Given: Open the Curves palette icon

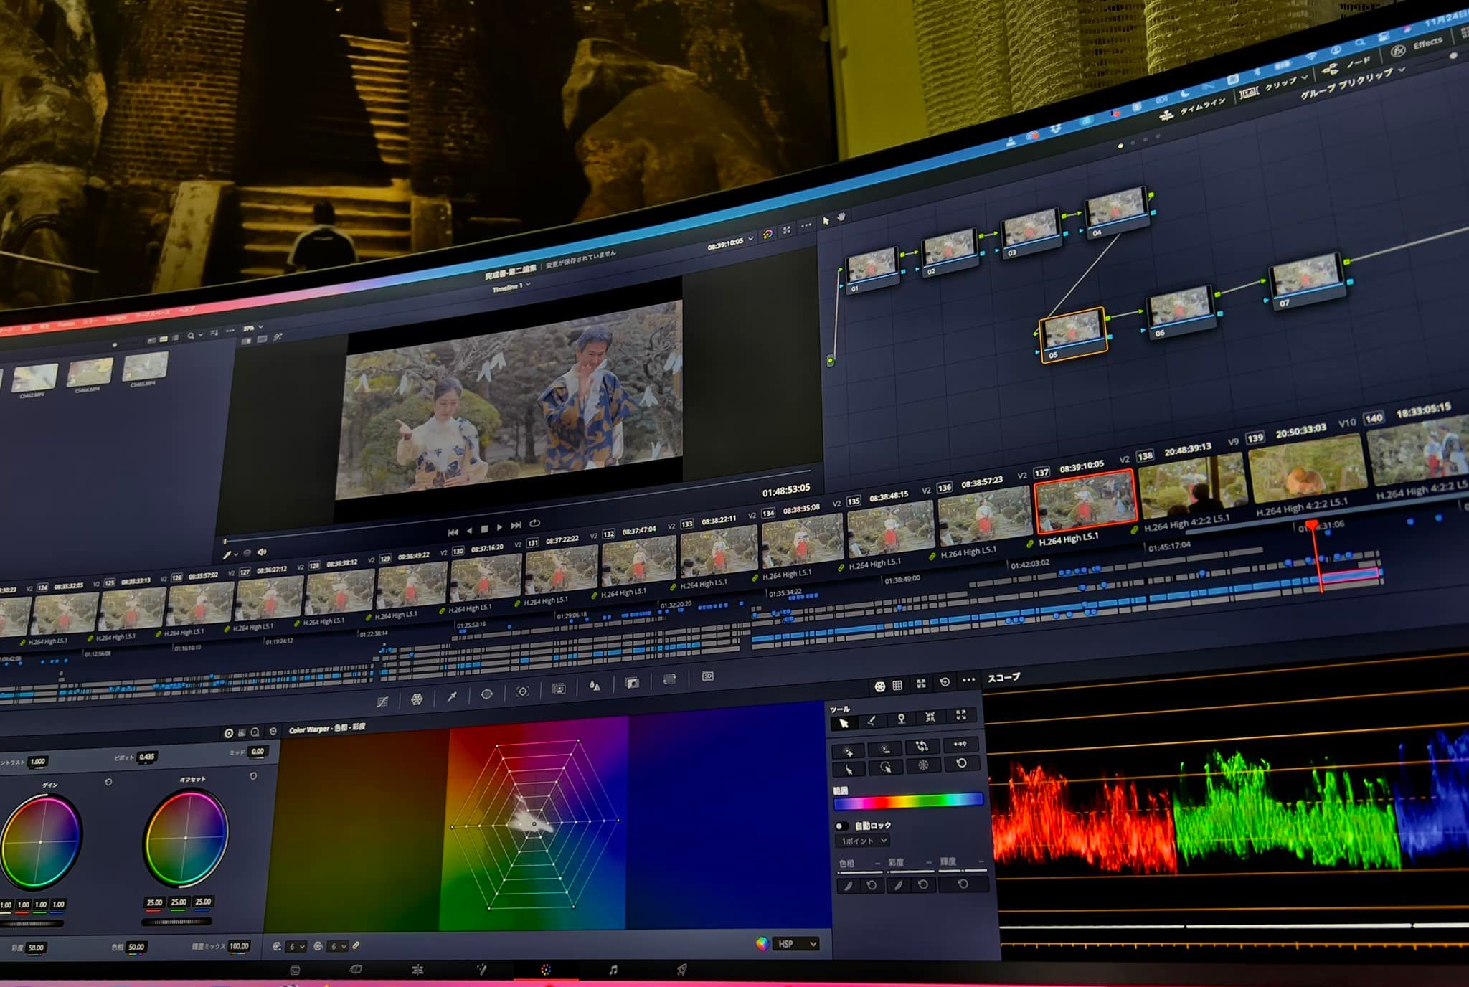Looking at the screenshot, I should tap(382, 702).
